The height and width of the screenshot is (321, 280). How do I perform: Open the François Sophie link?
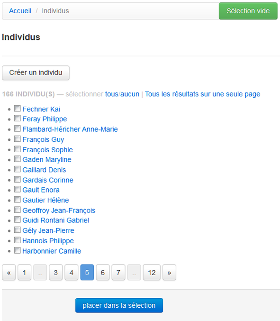[x=48, y=150]
